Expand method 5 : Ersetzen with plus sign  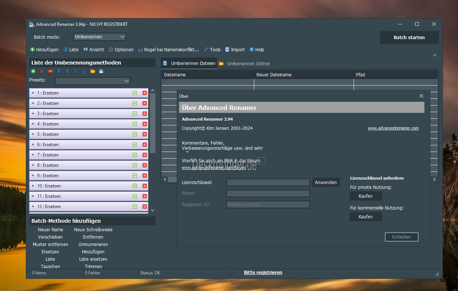(x=33, y=134)
